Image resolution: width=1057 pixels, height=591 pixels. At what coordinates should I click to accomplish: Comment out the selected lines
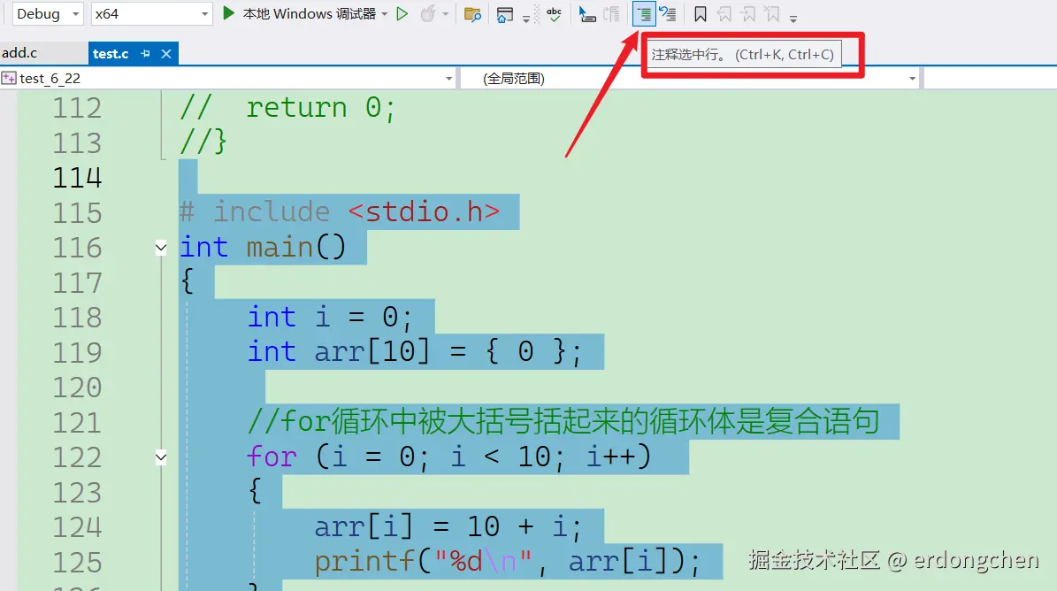(x=643, y=13)
